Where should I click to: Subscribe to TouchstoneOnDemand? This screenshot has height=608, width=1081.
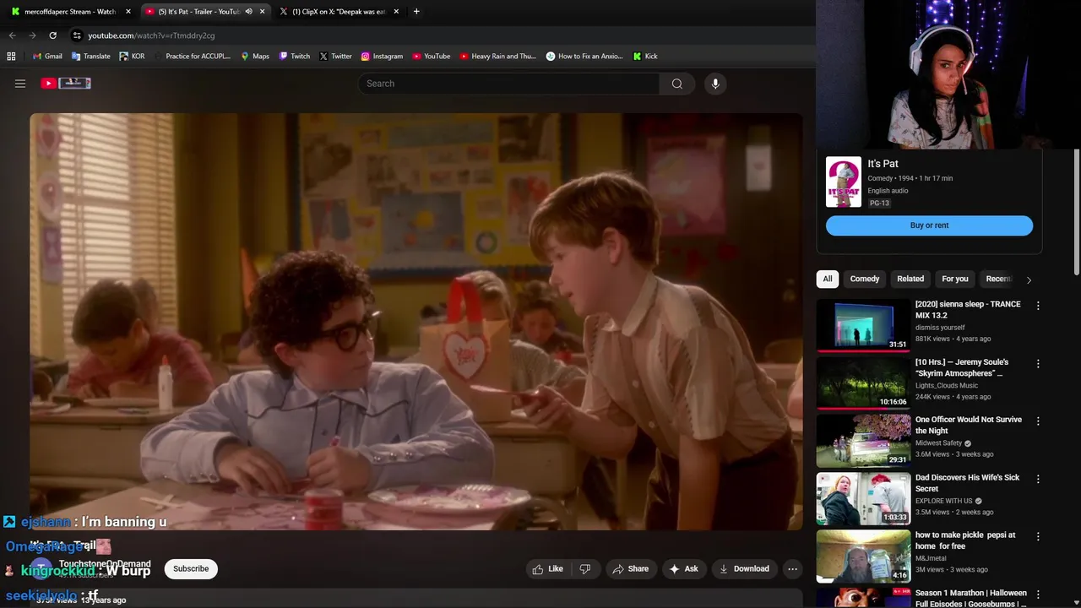click(x=191, y=569)
